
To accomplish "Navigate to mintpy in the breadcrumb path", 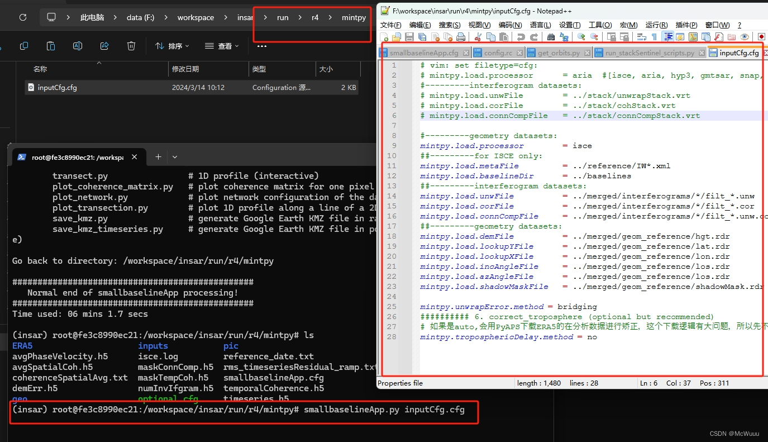I will point(354,17).
